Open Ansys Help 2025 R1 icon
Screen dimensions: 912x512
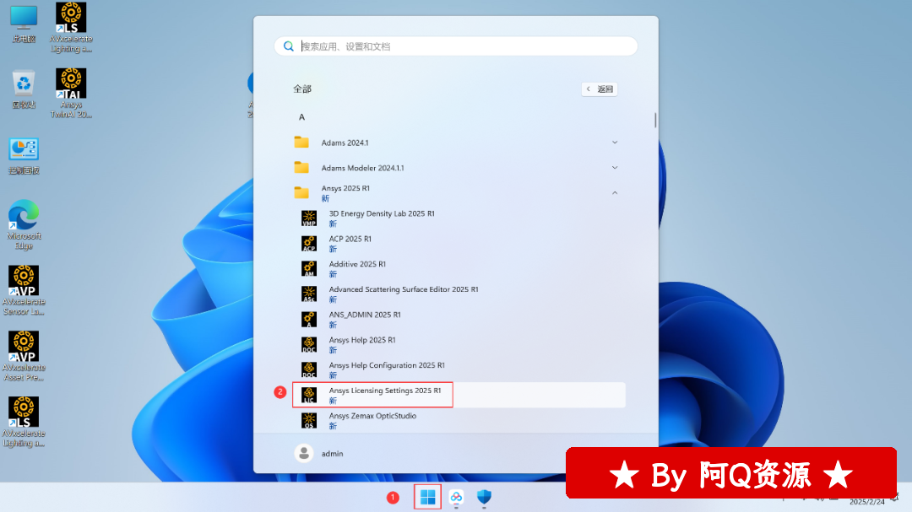click(309, 345)
